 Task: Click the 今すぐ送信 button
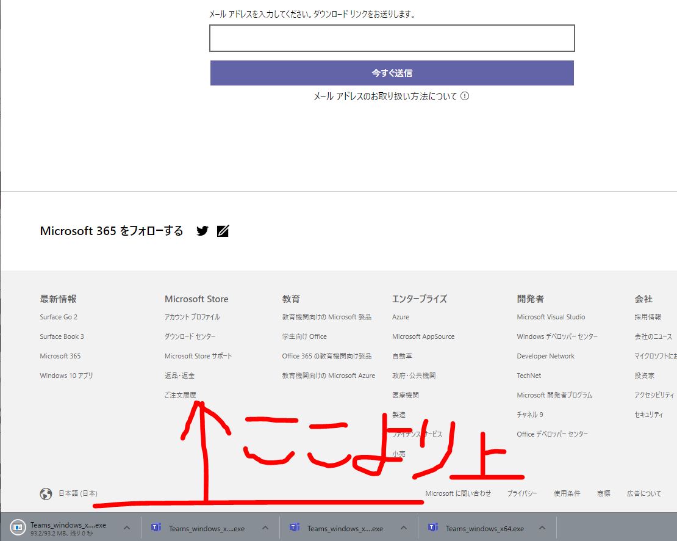coord(392,73)
